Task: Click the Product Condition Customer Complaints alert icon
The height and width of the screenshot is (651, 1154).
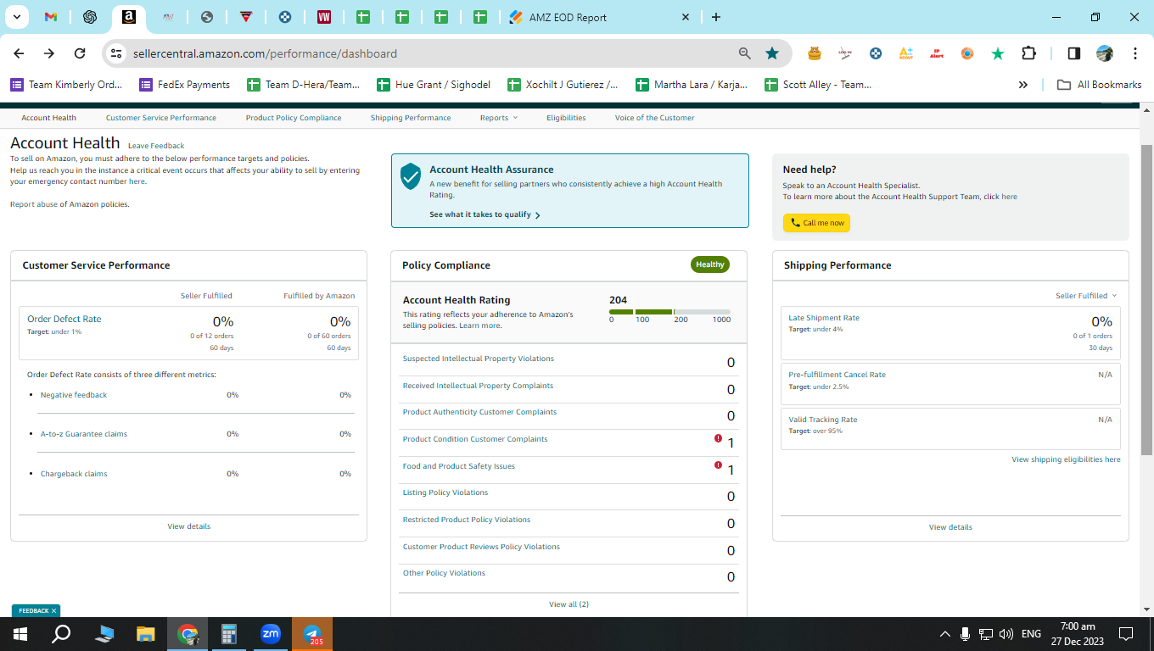Action: pyautogui.click(x=718, y=438)
